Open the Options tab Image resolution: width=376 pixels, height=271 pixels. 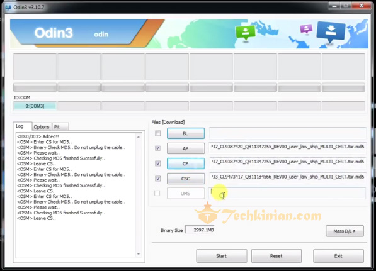click(42, 127)
